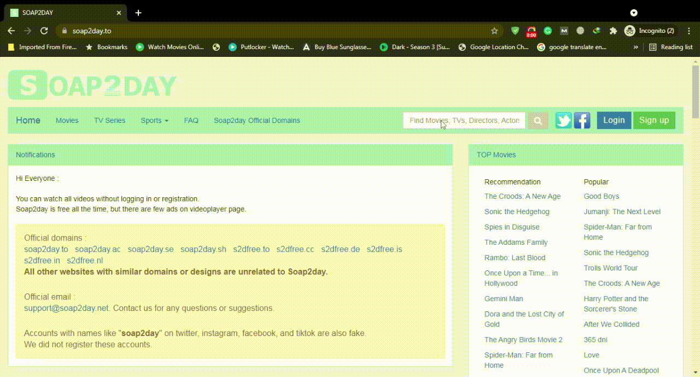Open 'Watch Movies Onli...' bookmark
This screenshot has width=700, height=377.
(x=170, y=47)
